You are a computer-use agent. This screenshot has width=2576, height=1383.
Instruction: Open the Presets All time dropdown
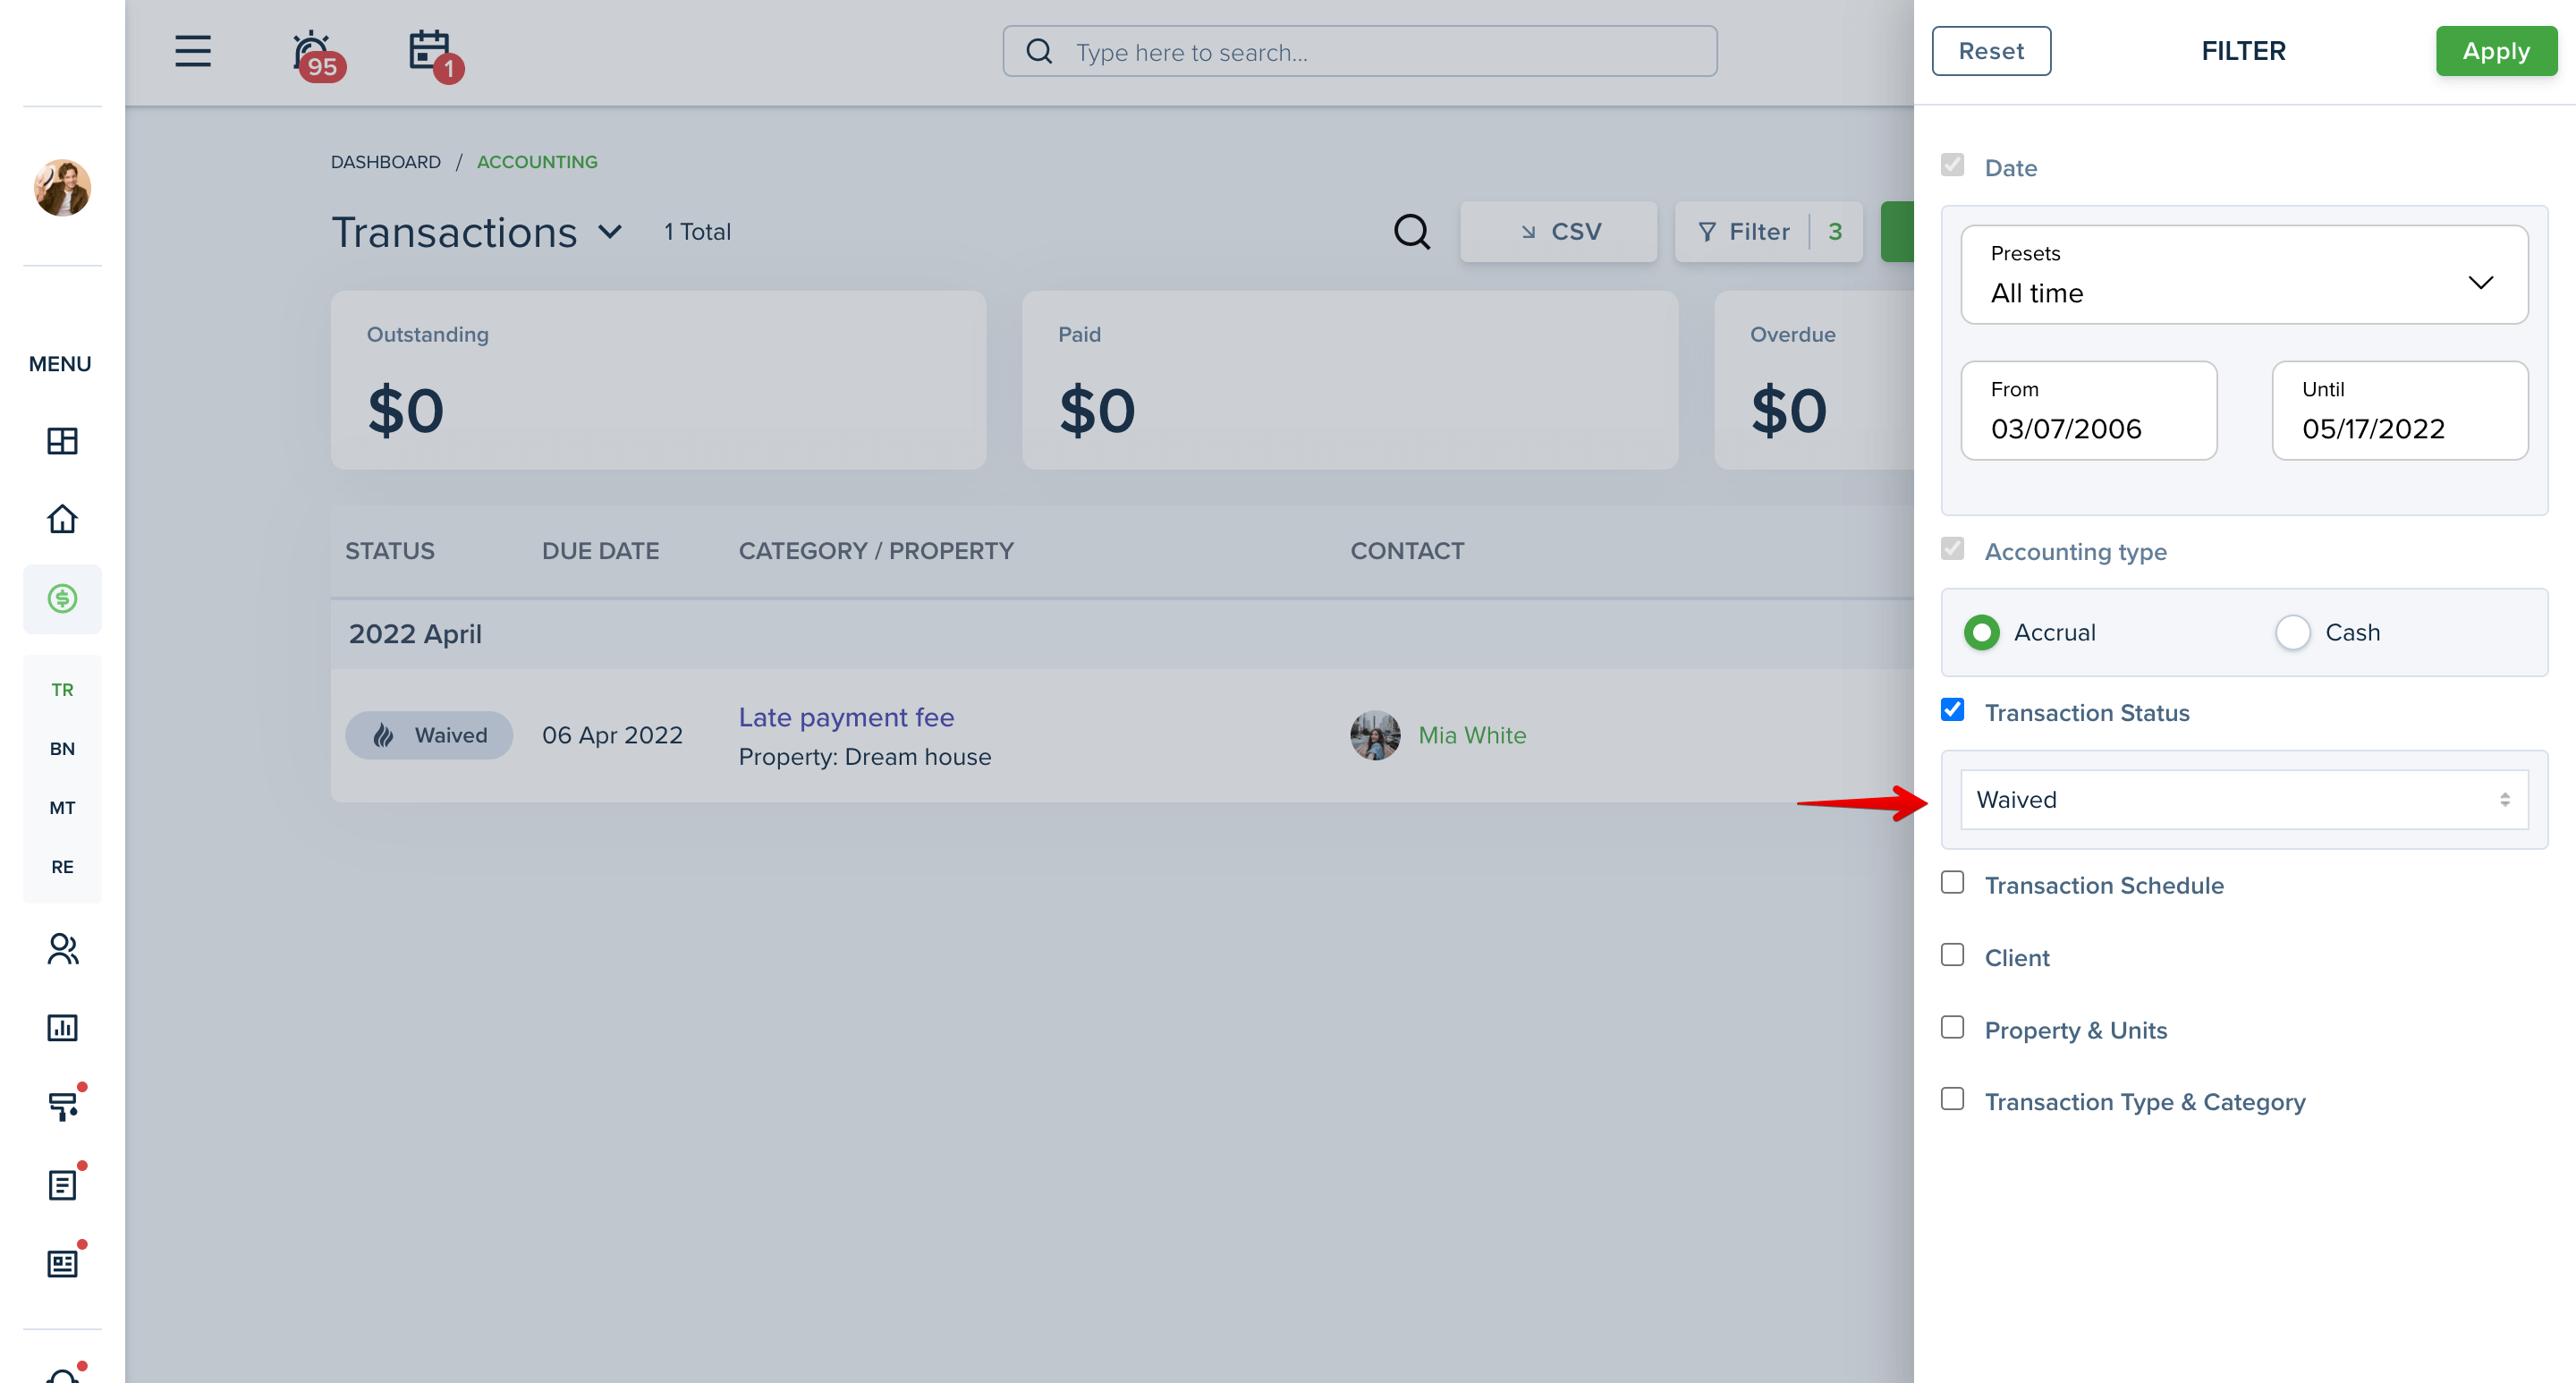pyautogui.click(x=2244, y=274)
